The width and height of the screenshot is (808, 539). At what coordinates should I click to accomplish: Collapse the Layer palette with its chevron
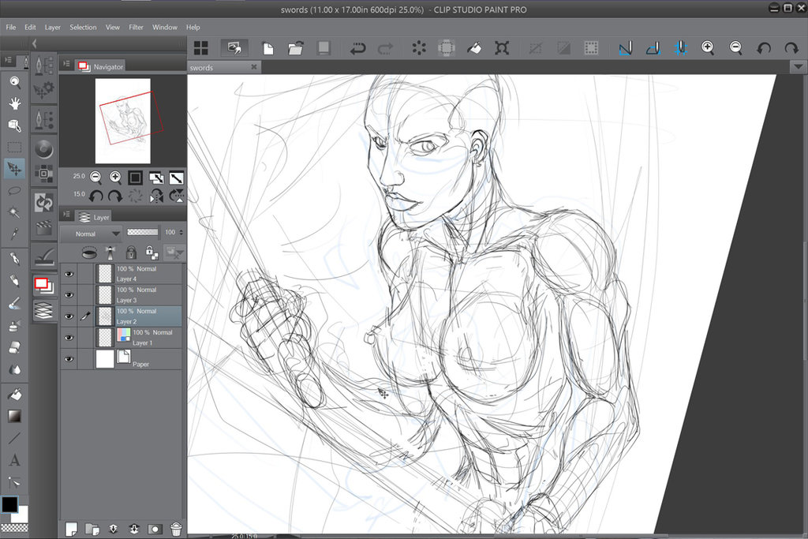point(67,216)
